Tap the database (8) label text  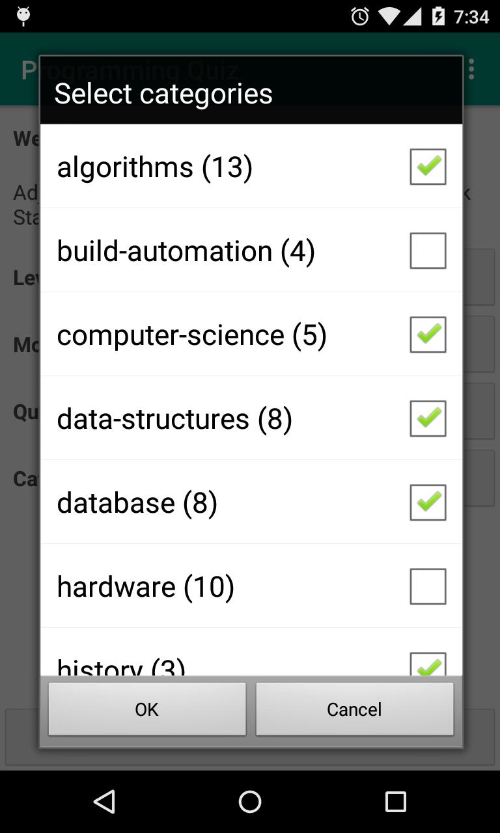(137, 502)
